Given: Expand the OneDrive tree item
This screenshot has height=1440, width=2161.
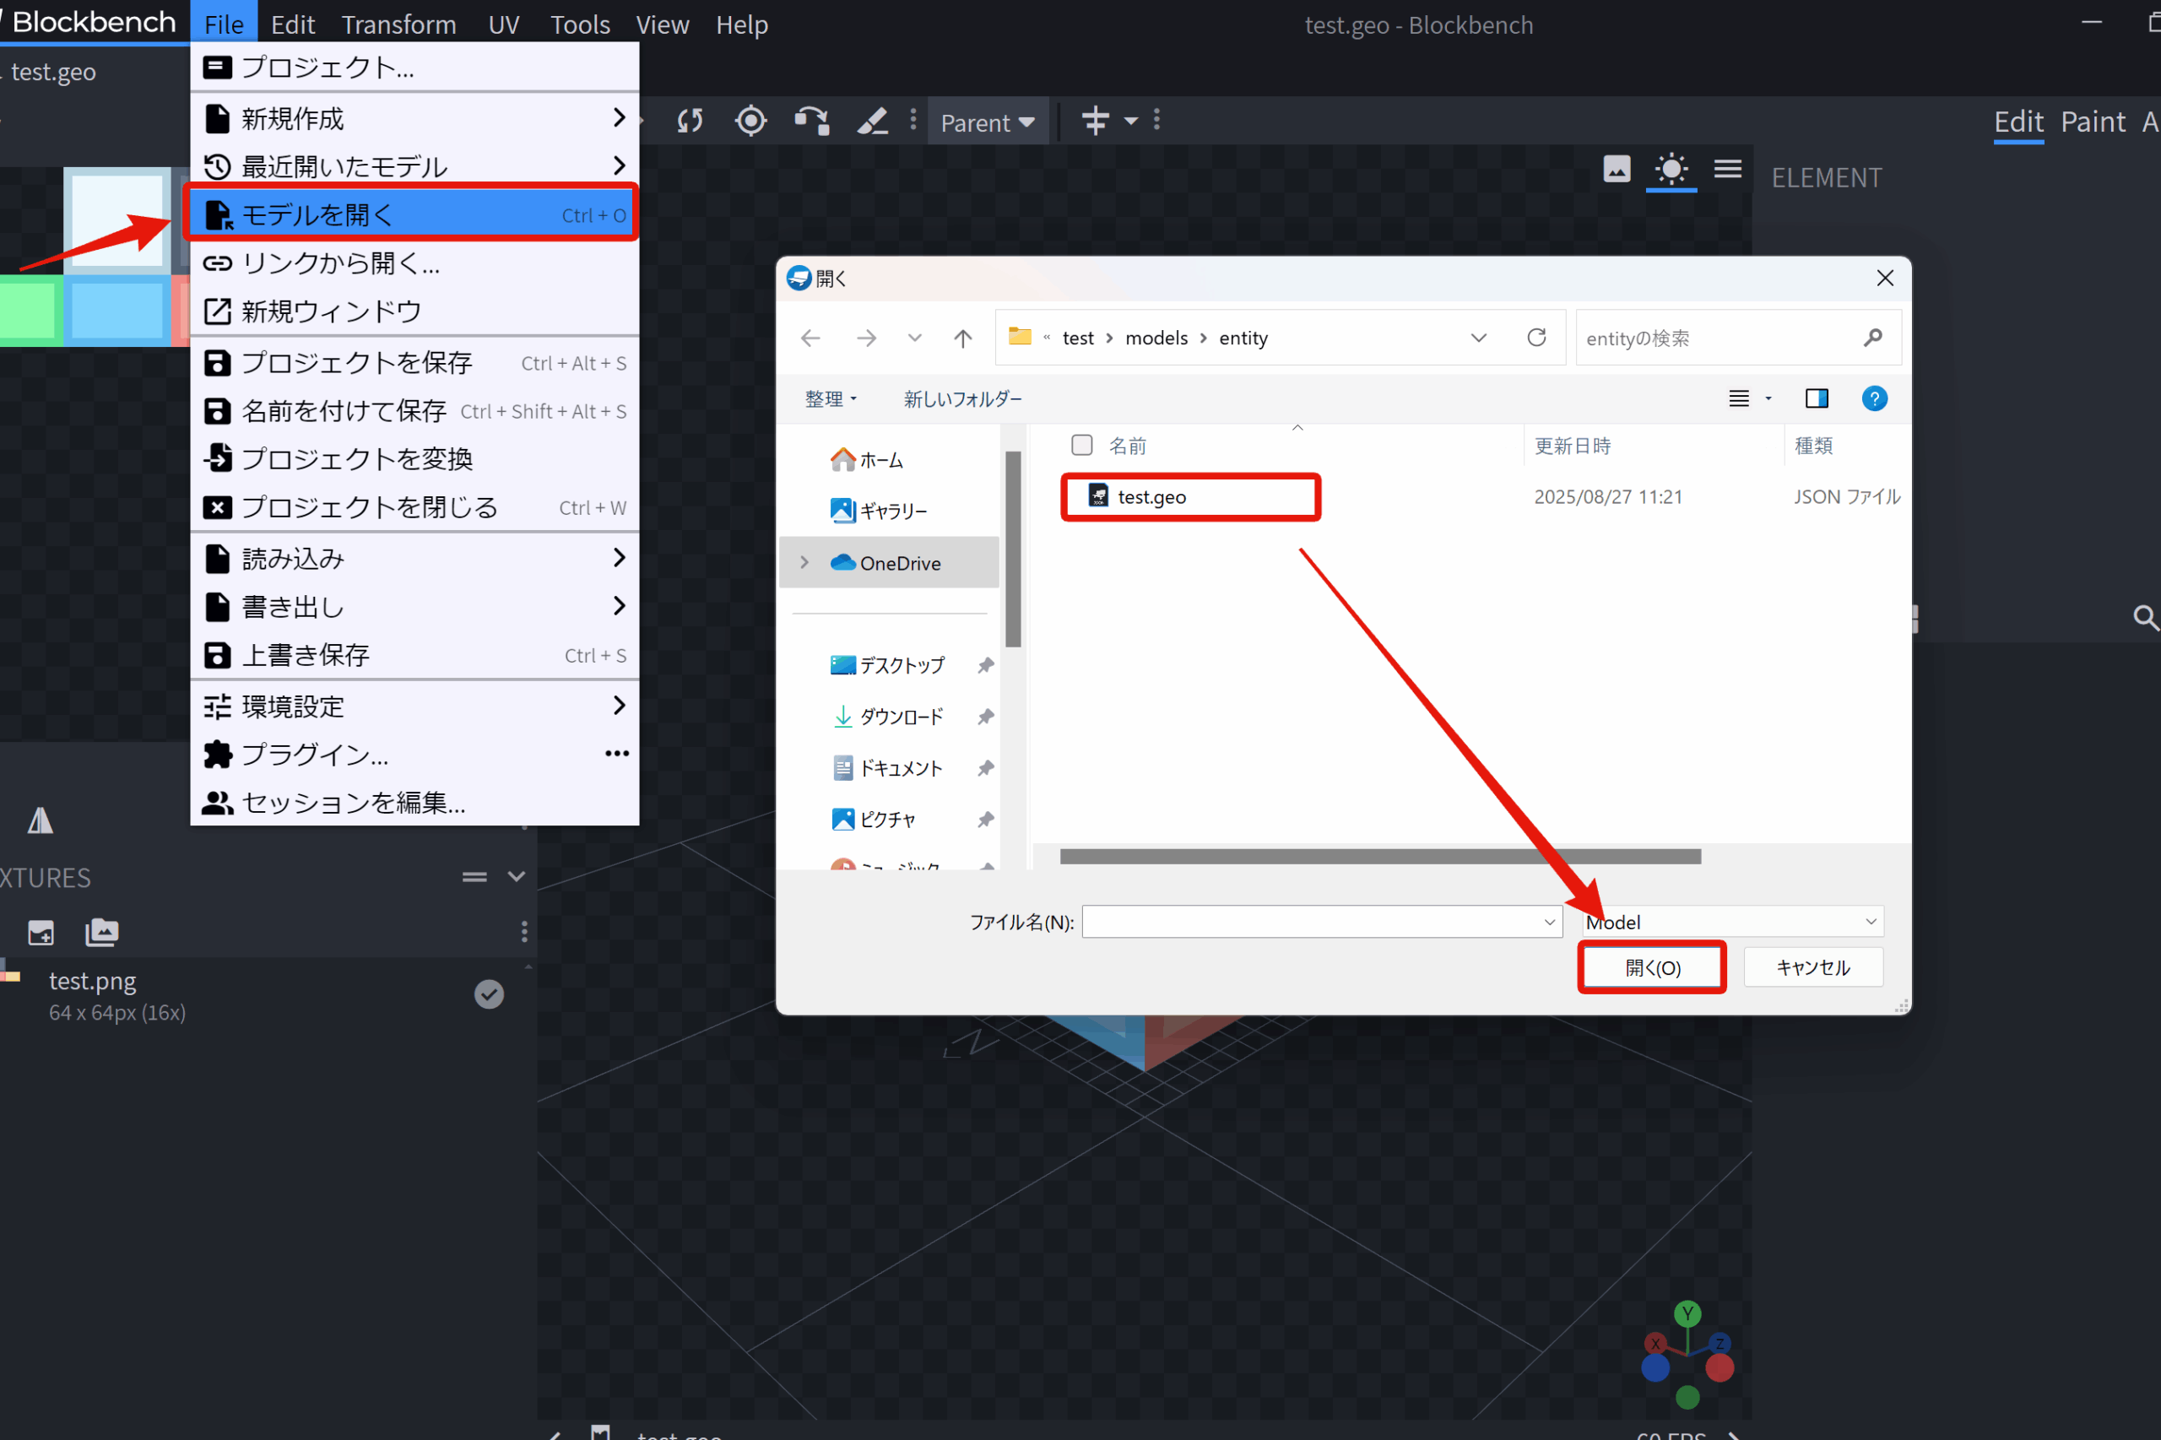Looking at the screenshot, I should point(804,563).
